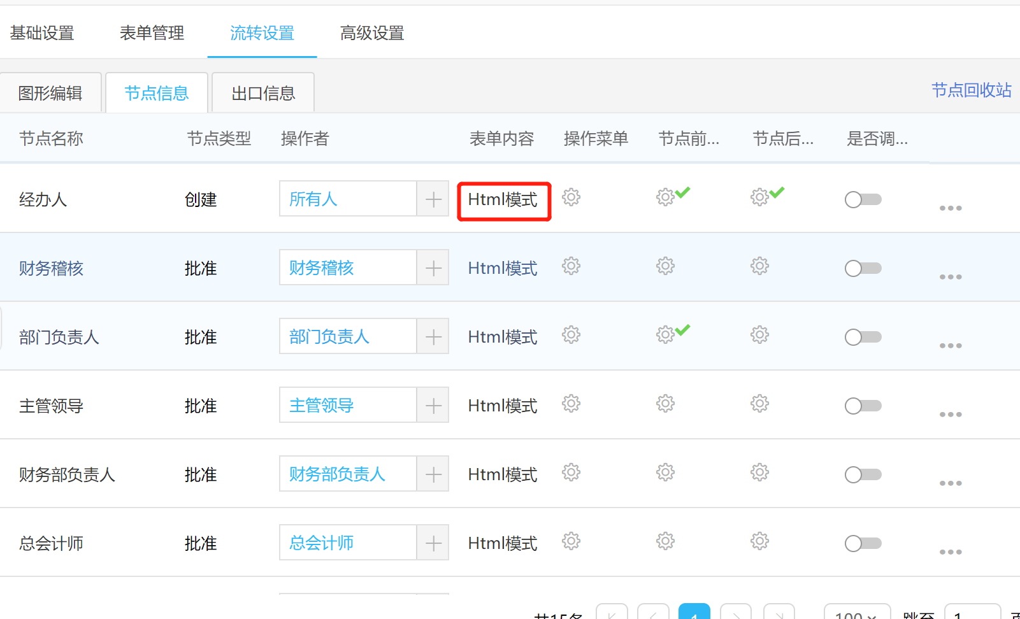This screenshot has width=1020, height=619.
Task: Click node-after gear icon in 主管领导 row
Action: [x=759, y=404]
